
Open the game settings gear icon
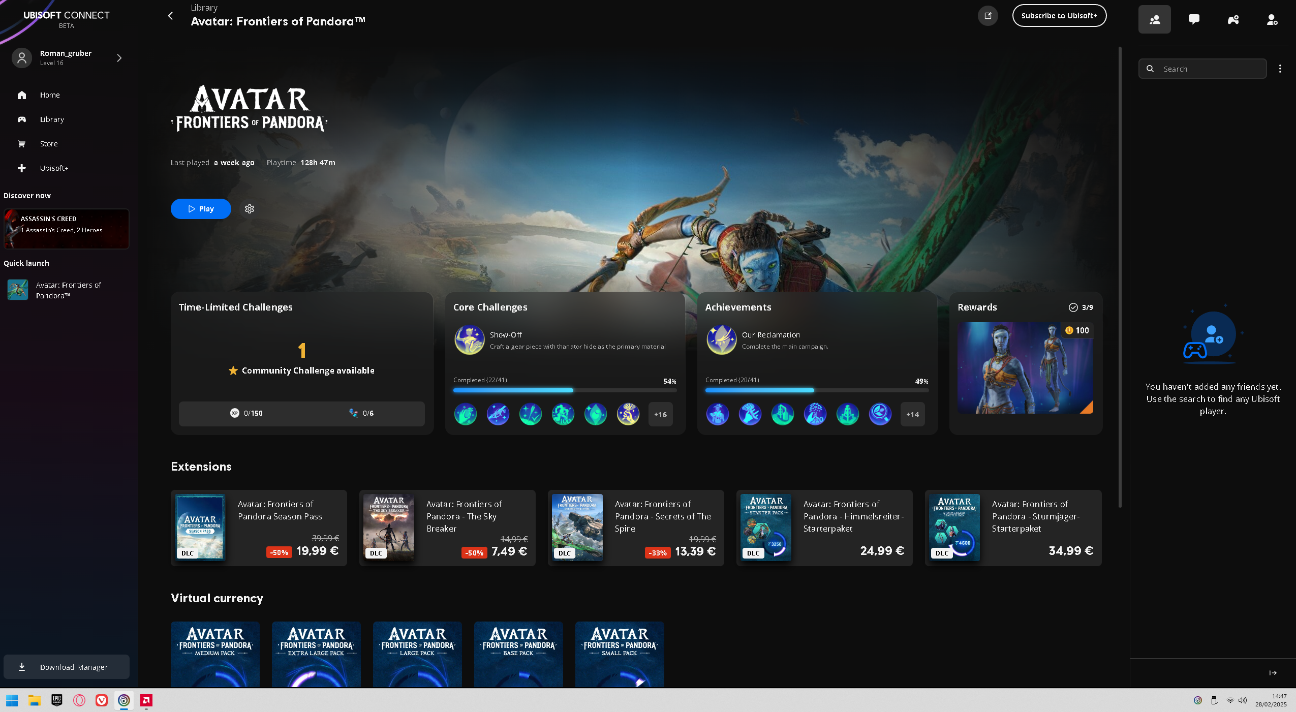click(x=249, y=209)
